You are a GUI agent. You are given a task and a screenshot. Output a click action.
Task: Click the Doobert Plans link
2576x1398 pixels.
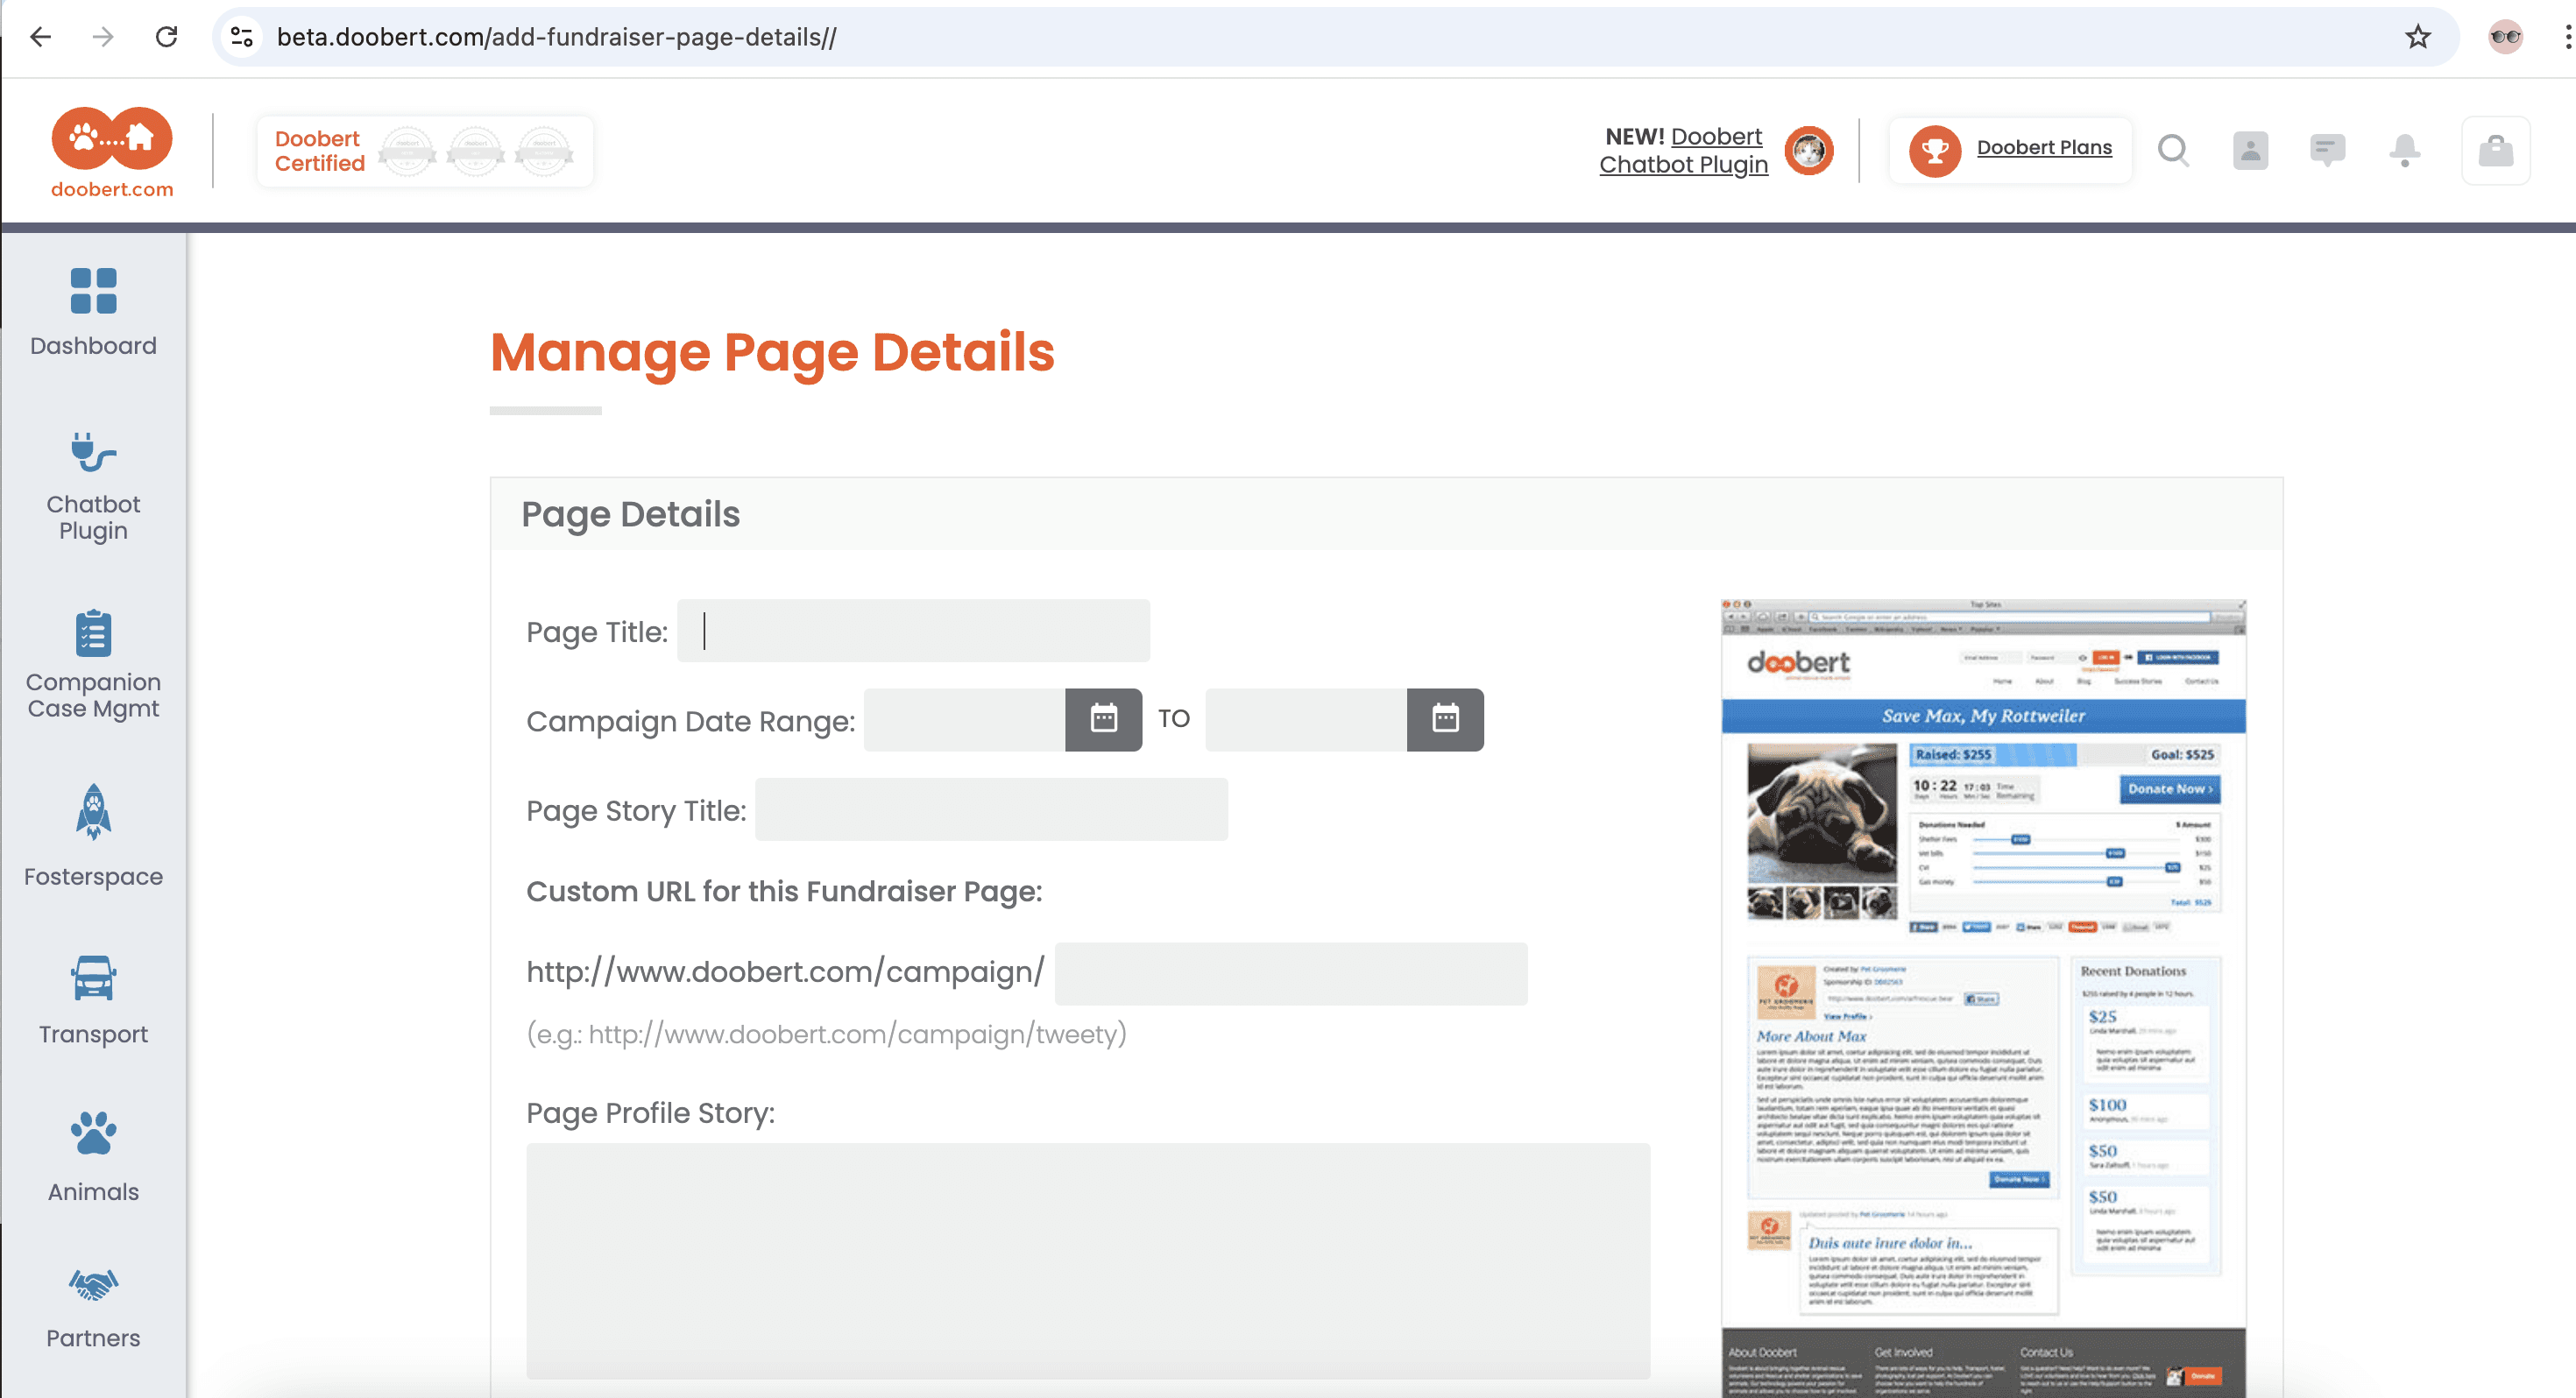[x=2043, y=148]
